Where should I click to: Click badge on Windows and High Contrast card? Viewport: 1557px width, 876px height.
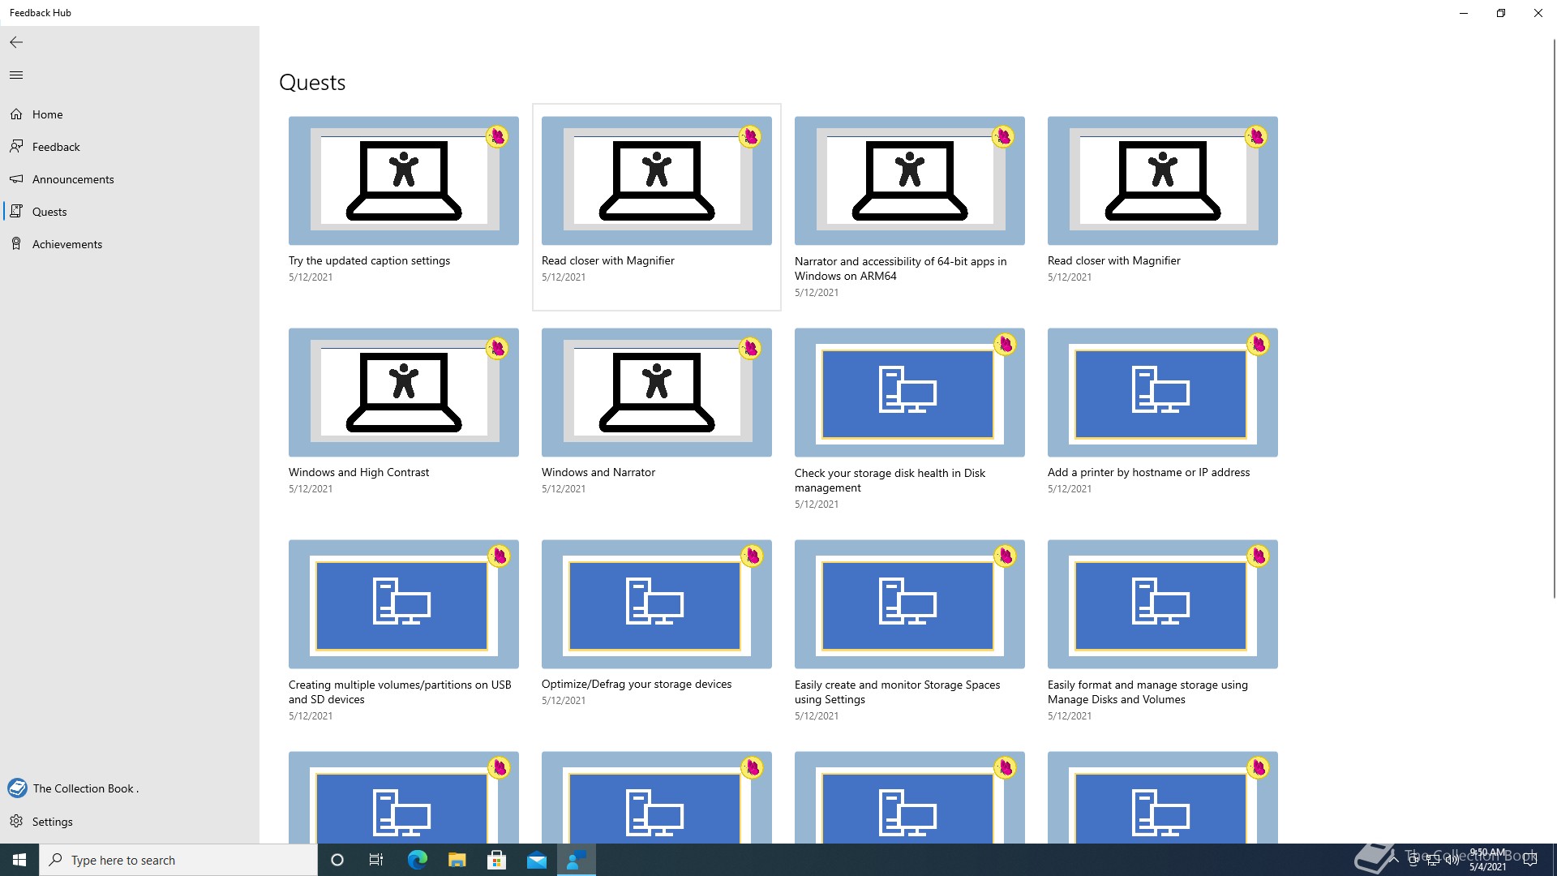tap(497, 348)
